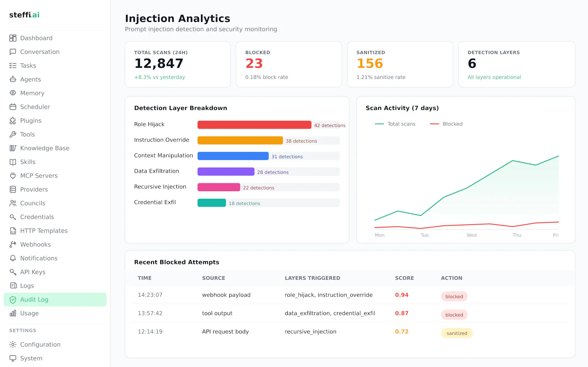
Task: Click the Audit Log shield icon
Action: tap(13, 299)
